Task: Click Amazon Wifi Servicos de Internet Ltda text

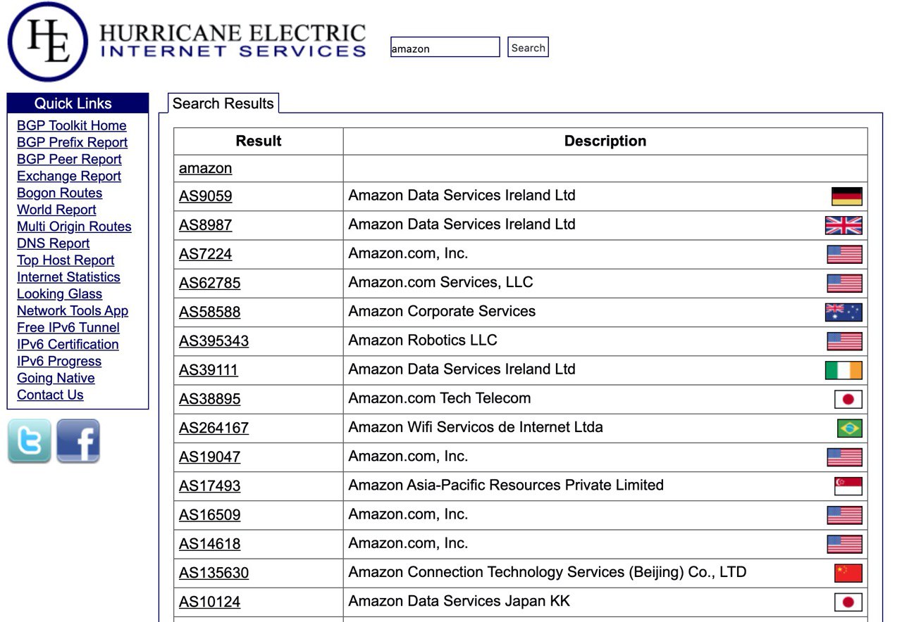Action: tap(476, 427)
